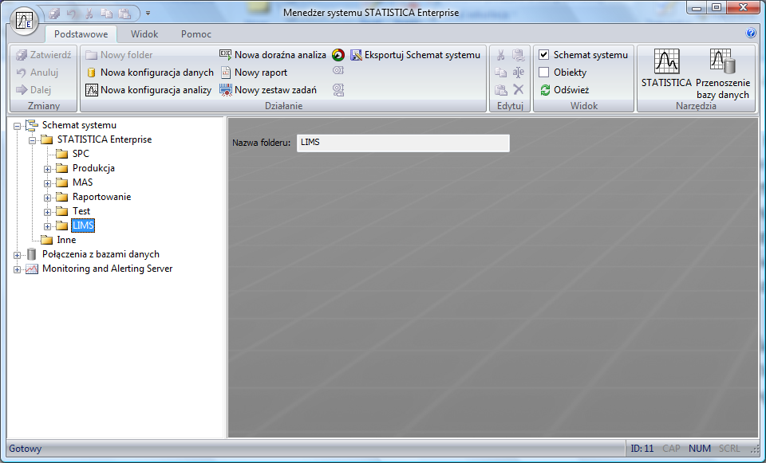Click paste clipboard icon in Edytuj group
This screenshot has width=766, height=463.
tap(501, 90)
